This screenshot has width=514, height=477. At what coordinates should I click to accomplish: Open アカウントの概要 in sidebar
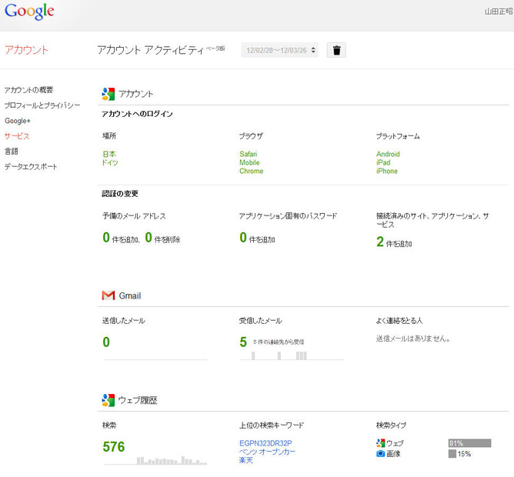click(x=28, y=90)
